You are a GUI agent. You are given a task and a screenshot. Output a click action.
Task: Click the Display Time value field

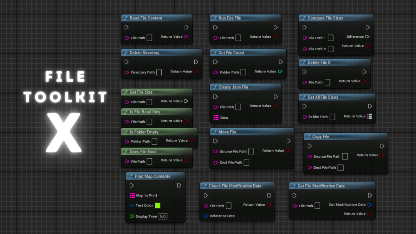(163, 216)
